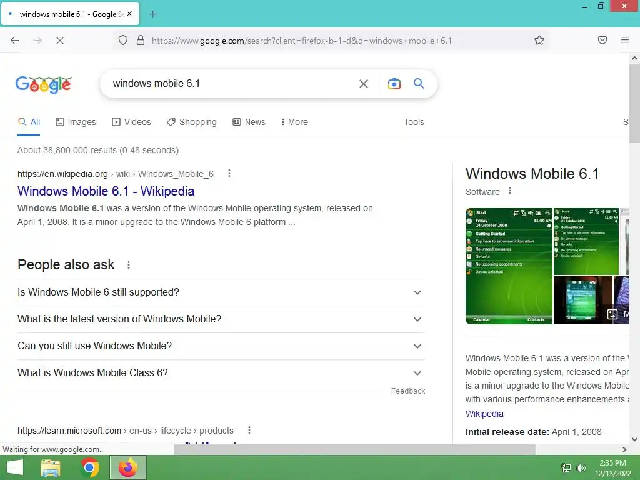Image resolution: width=640 pixels, height=480 pixels.
Task: Open a new tab
Action: point(152,14)
